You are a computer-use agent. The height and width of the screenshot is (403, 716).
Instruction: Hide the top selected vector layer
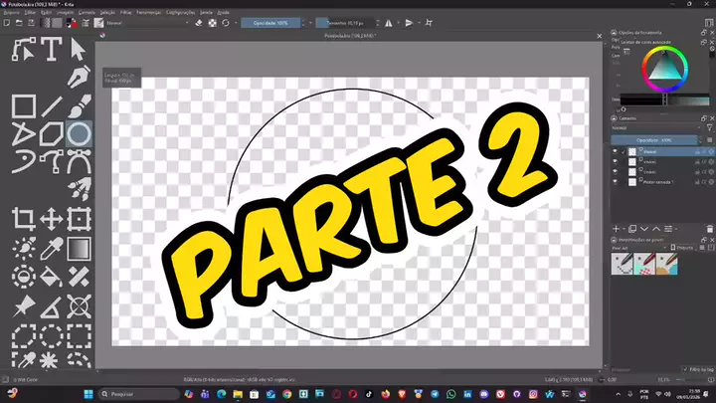tap(615, 151)
